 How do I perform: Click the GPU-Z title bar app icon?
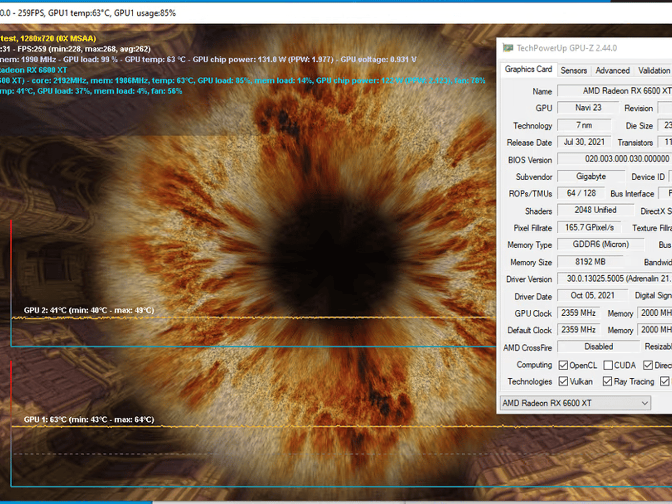508,48
